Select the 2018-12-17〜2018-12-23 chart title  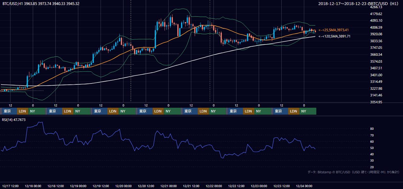(359, 4)
